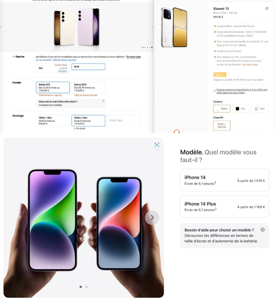Open the image scan viewer icon
Viewport: 275px width, 302px height.
pos(157,145)
